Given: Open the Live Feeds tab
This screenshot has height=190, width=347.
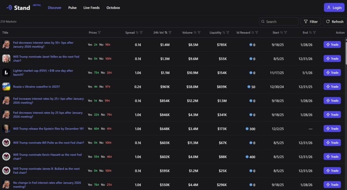Looking at the screenshot, I should click(91, 8).
